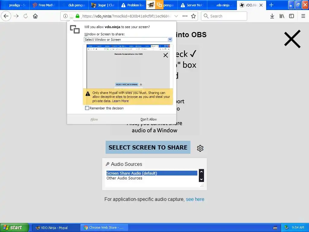This screenshot has width=309, height=232.
Task: Open the address bar history dropdown chevron
Action: (176, 16)
